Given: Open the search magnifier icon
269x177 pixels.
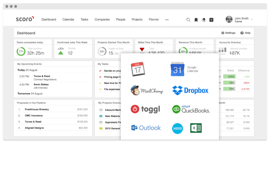Looking at the screenshot, I should (188, 20).
